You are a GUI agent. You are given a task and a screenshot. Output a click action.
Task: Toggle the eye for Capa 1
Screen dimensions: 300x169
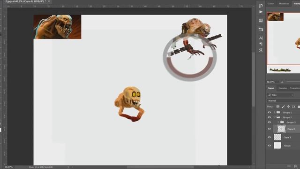click(x=270, y=137)
